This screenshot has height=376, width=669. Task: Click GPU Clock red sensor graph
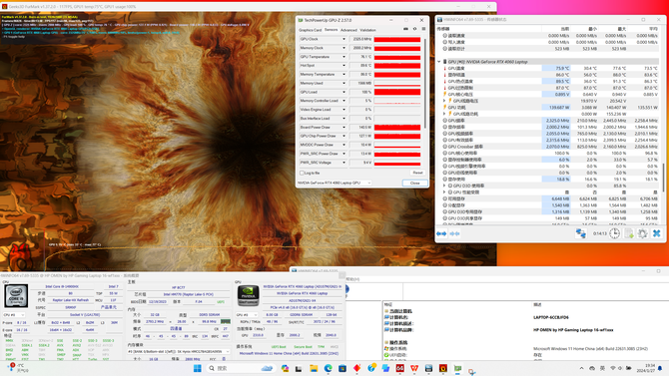(x=397, y=39)
